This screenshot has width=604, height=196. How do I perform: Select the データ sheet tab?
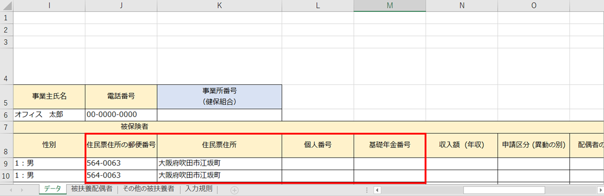click(52, 189)
